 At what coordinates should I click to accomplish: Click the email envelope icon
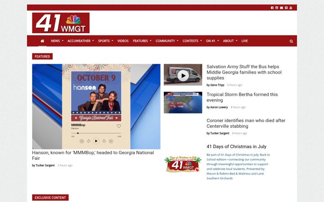click(x=281, y=8)
